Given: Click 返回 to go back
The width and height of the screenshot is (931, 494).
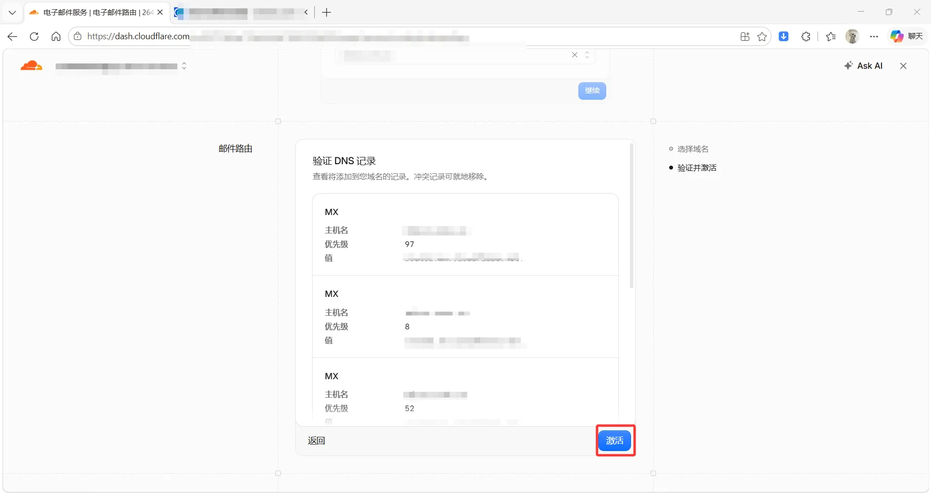Looking at the screenshot, I should (x=317, y=441).
